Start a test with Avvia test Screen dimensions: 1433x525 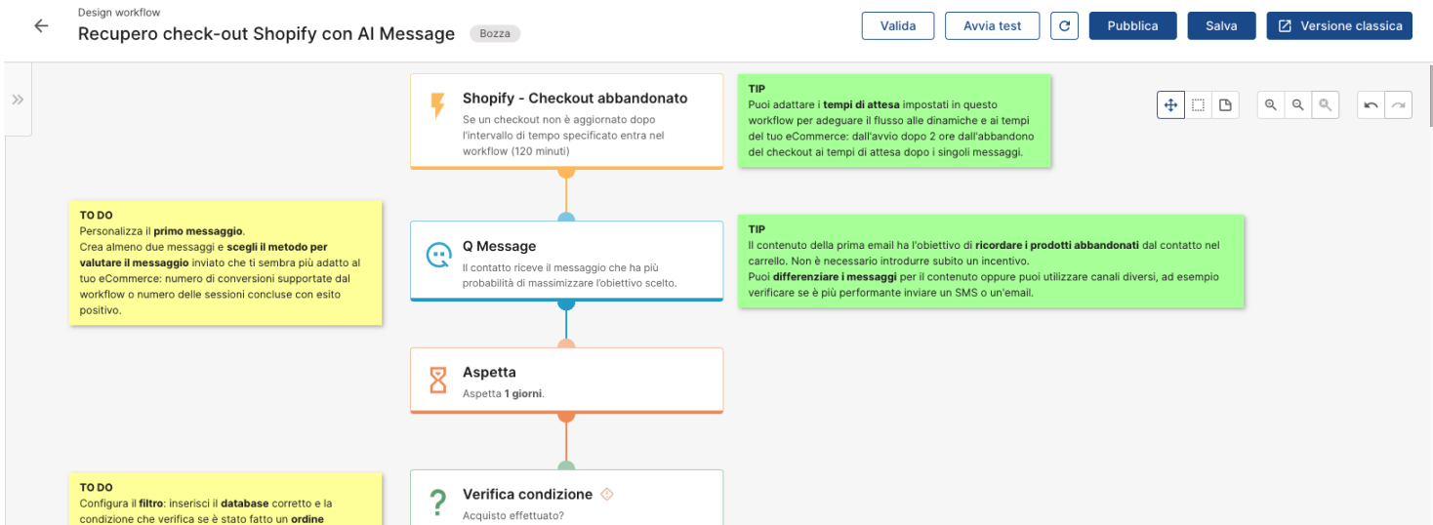coord(992,26)
